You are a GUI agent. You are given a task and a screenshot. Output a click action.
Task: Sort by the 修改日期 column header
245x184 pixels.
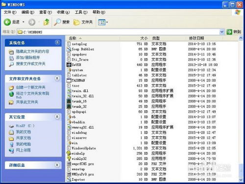pos(204,38)
